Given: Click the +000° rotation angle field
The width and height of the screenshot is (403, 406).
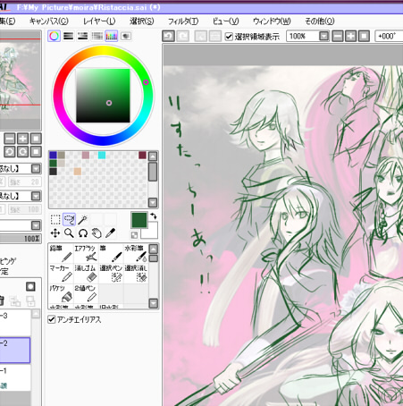Looking at the screenshot, I should point(389,37).
